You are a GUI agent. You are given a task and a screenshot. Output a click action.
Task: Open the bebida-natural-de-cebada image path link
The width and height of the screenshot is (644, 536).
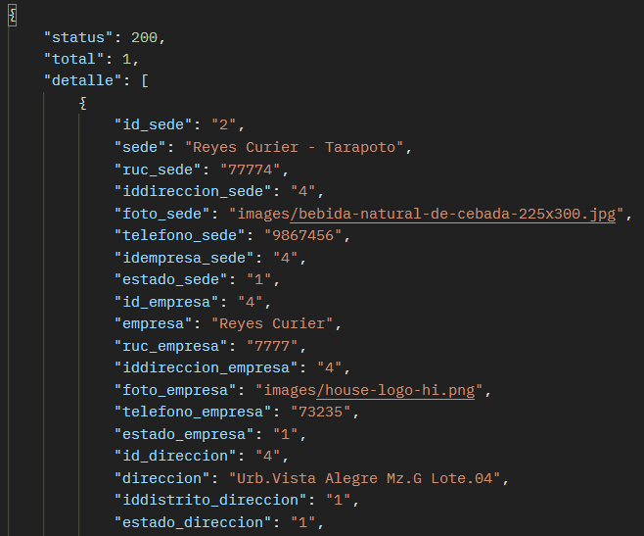pos(426,214)
